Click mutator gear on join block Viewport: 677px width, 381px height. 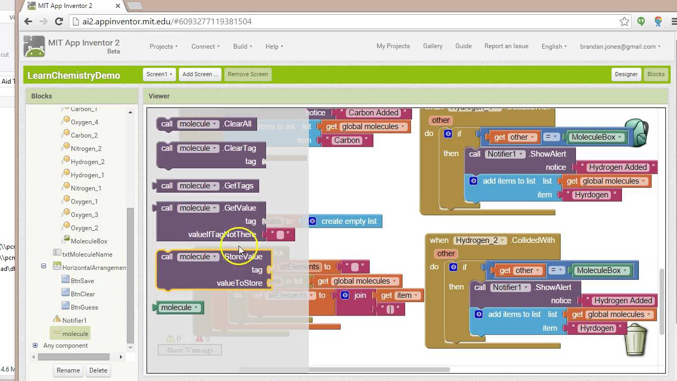pos(345,295)
